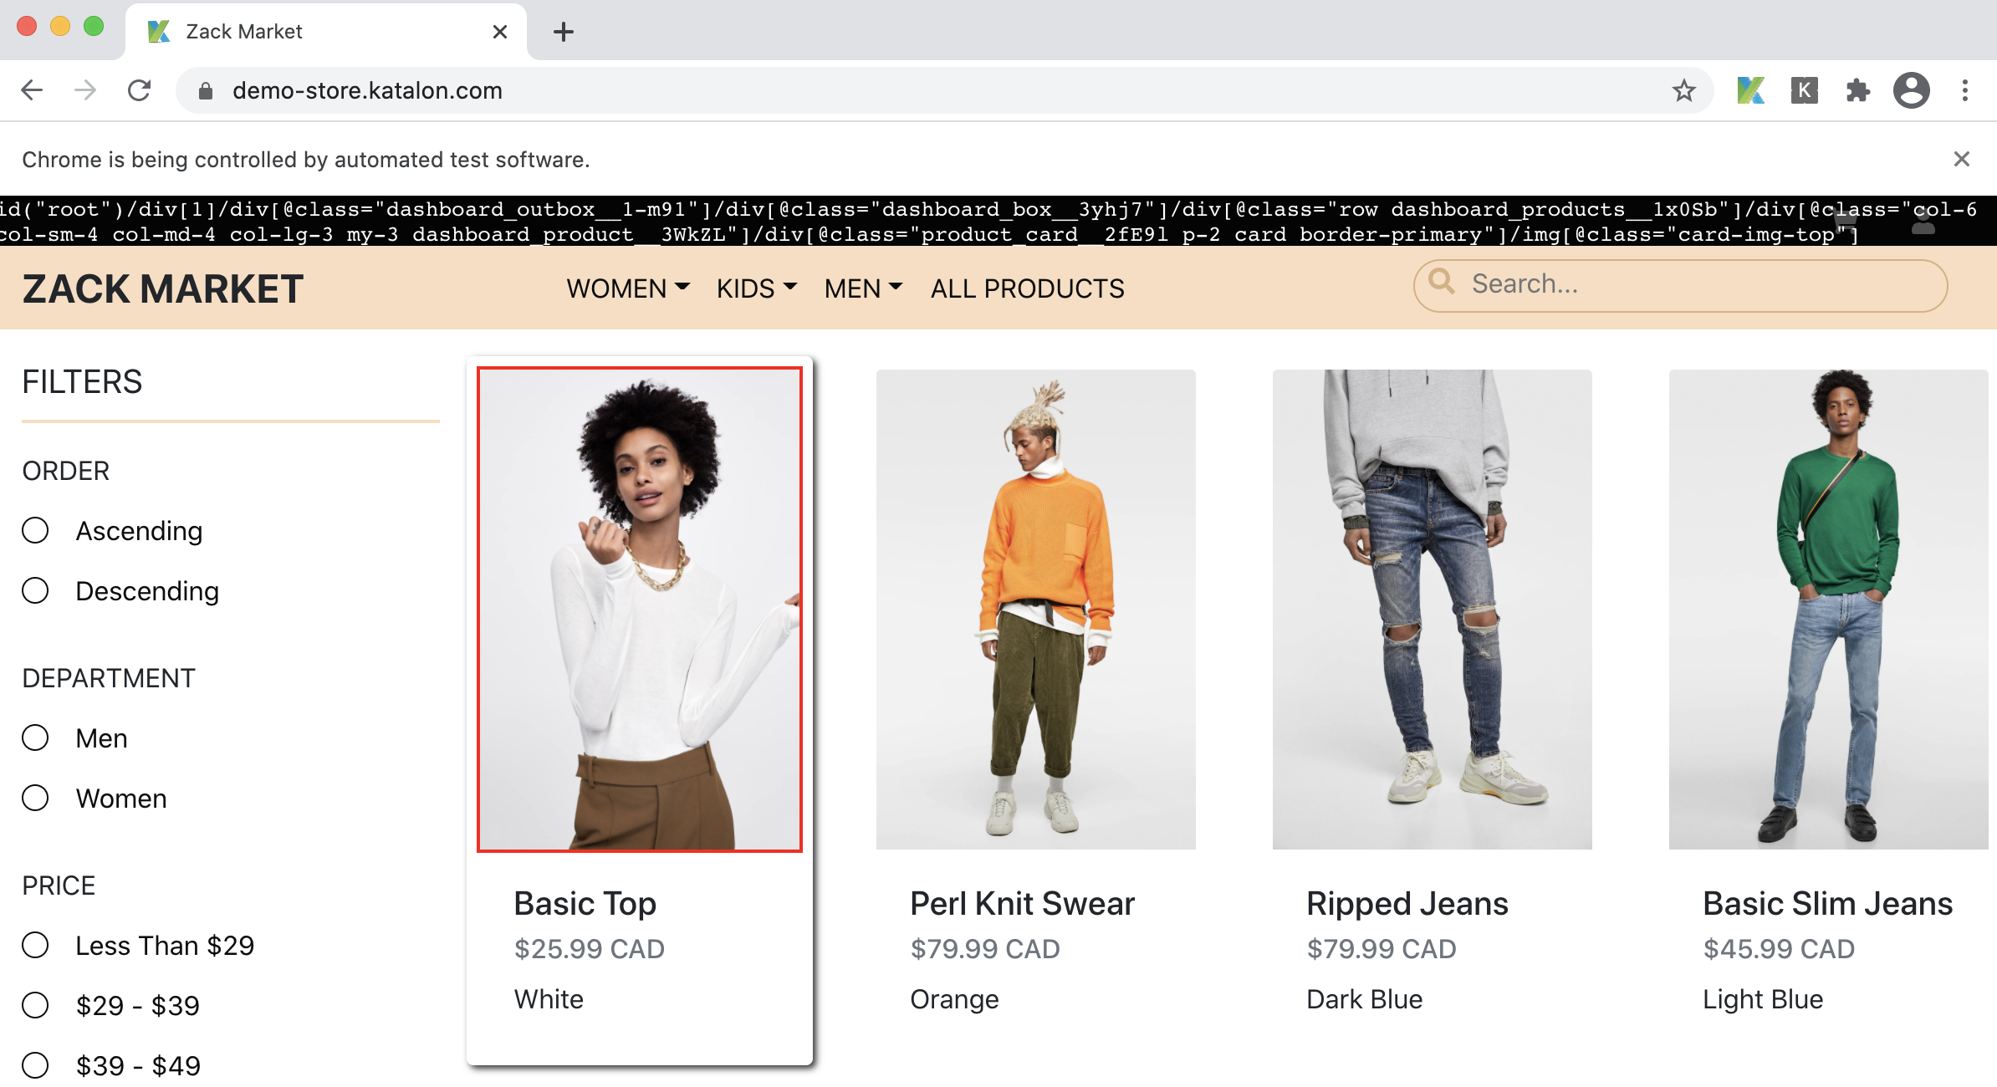
Task: Choose the Women department filter
Action: [35, 798]
